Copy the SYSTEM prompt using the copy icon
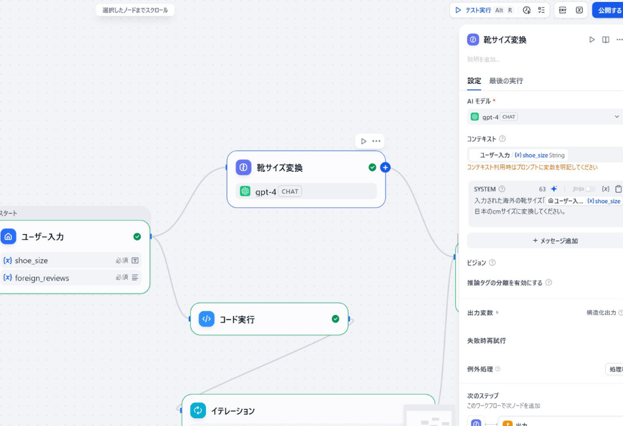Image resolution: width=623 pixels, height=426 pixels. 618,189
